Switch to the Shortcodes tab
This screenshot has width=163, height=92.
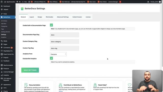click(x=49, y=17)
